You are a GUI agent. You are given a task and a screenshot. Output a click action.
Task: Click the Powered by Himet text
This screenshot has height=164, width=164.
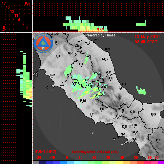[x=100, y=35]
